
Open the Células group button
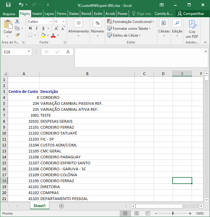click(x=164, y=28)
